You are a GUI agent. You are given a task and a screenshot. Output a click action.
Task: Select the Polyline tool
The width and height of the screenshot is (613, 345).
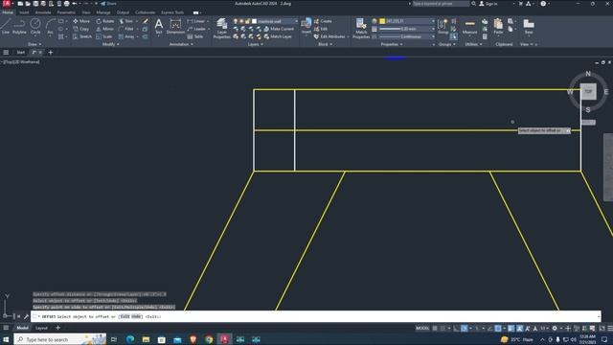19,27
